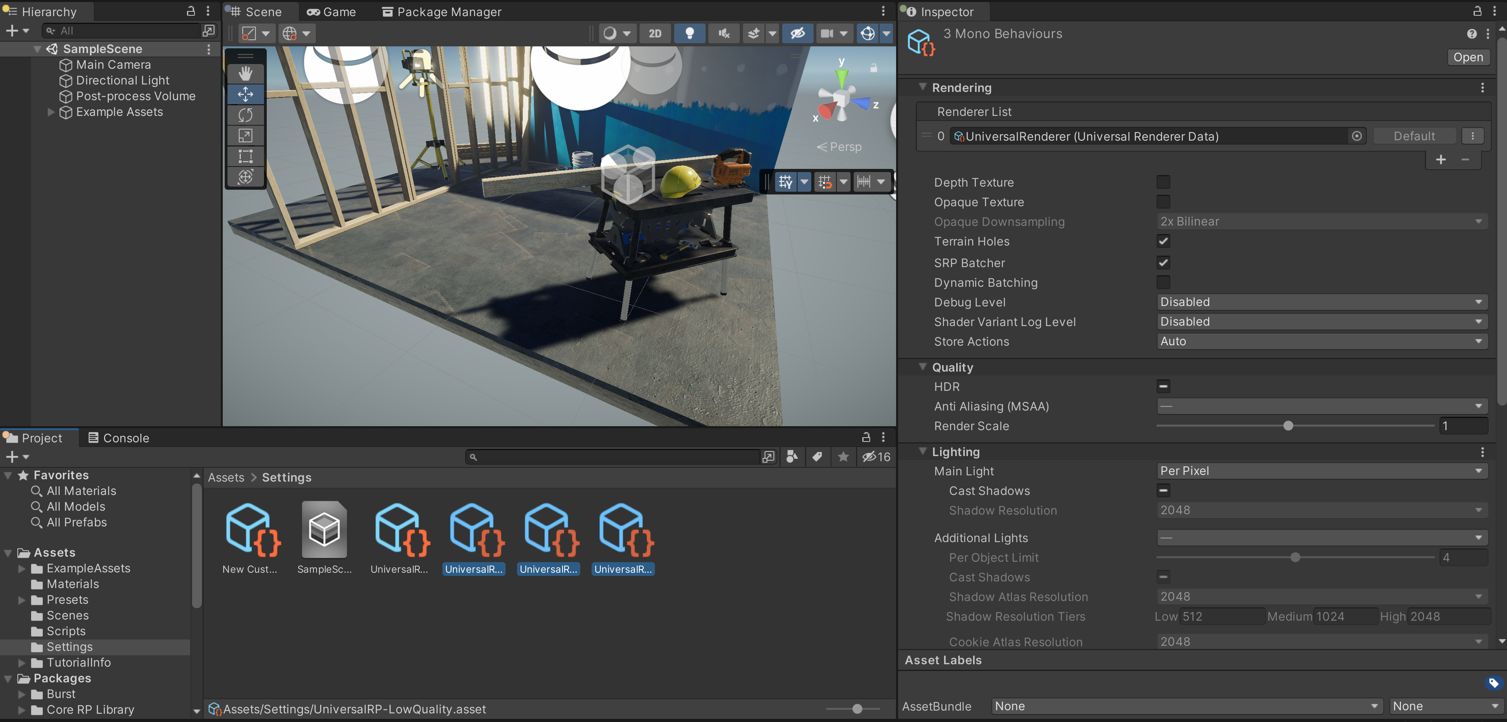Click the Open button in Inspector
Image resolution: width=1507 pixels, height=722 pixels.
coord(1467,57)
